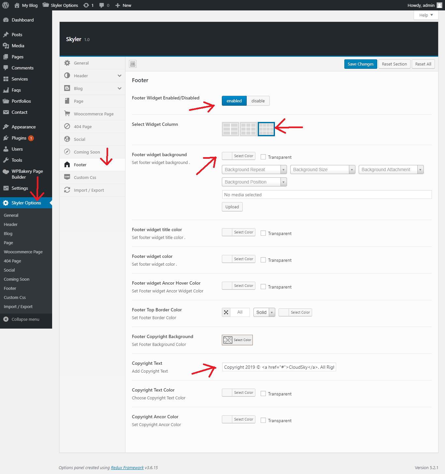Click the WordPress logo icon
The image size is (445, 474).
6,5
